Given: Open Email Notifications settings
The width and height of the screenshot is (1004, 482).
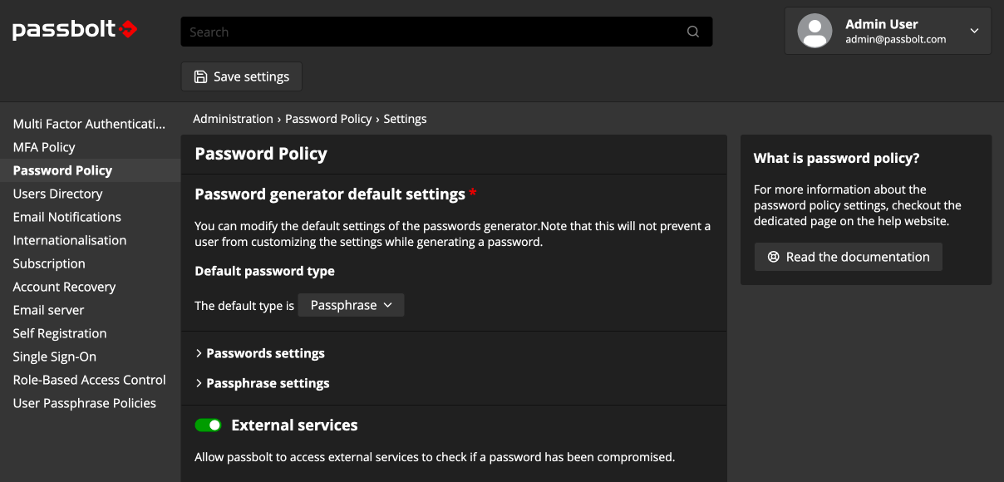Looking at the screenshot, I should pos(66,217).
